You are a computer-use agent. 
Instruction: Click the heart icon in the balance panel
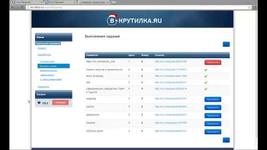39,103
